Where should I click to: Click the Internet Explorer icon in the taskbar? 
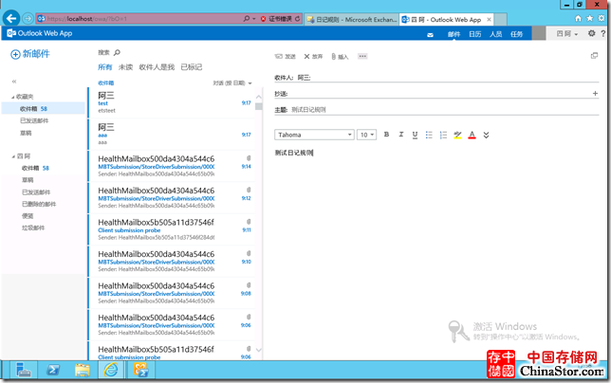pyautogui.click(x=111, y=370)
